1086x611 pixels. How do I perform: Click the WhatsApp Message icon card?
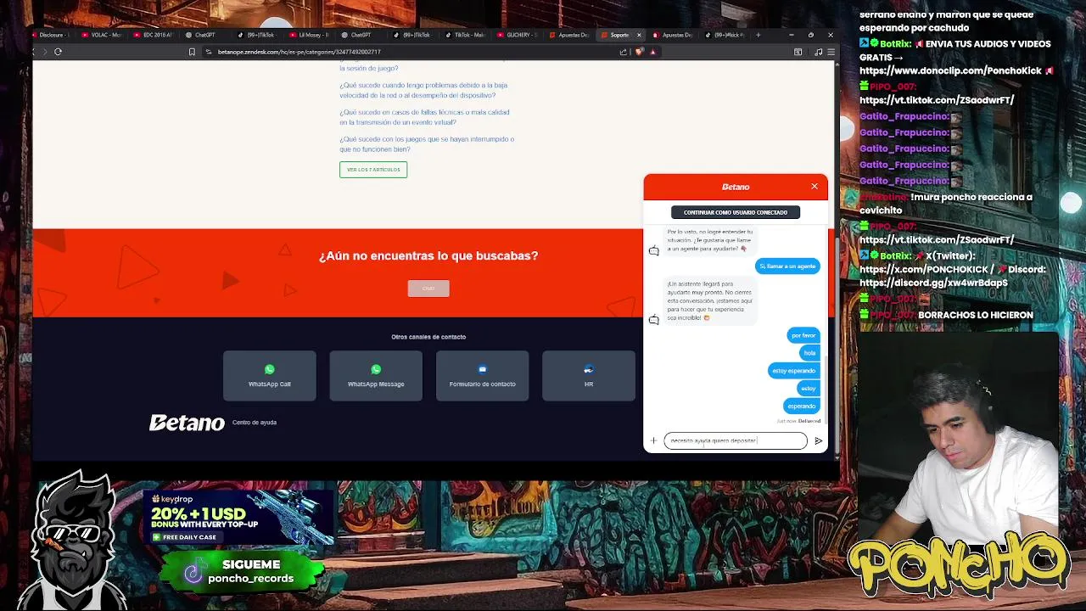[376, 375]
